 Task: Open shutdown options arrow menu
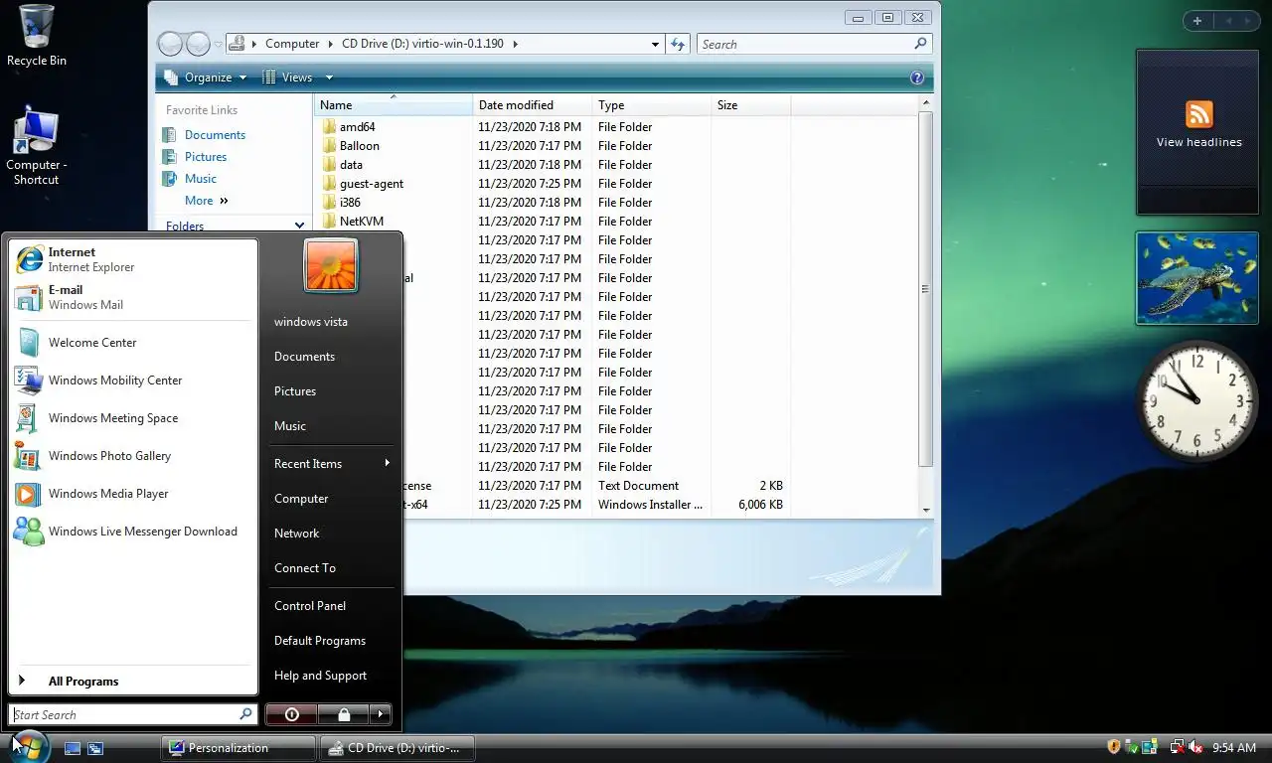381,714
